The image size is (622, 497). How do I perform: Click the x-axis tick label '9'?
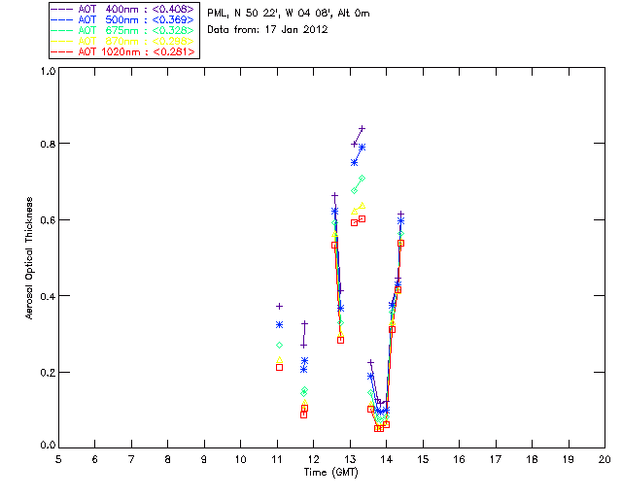point(204,459)
